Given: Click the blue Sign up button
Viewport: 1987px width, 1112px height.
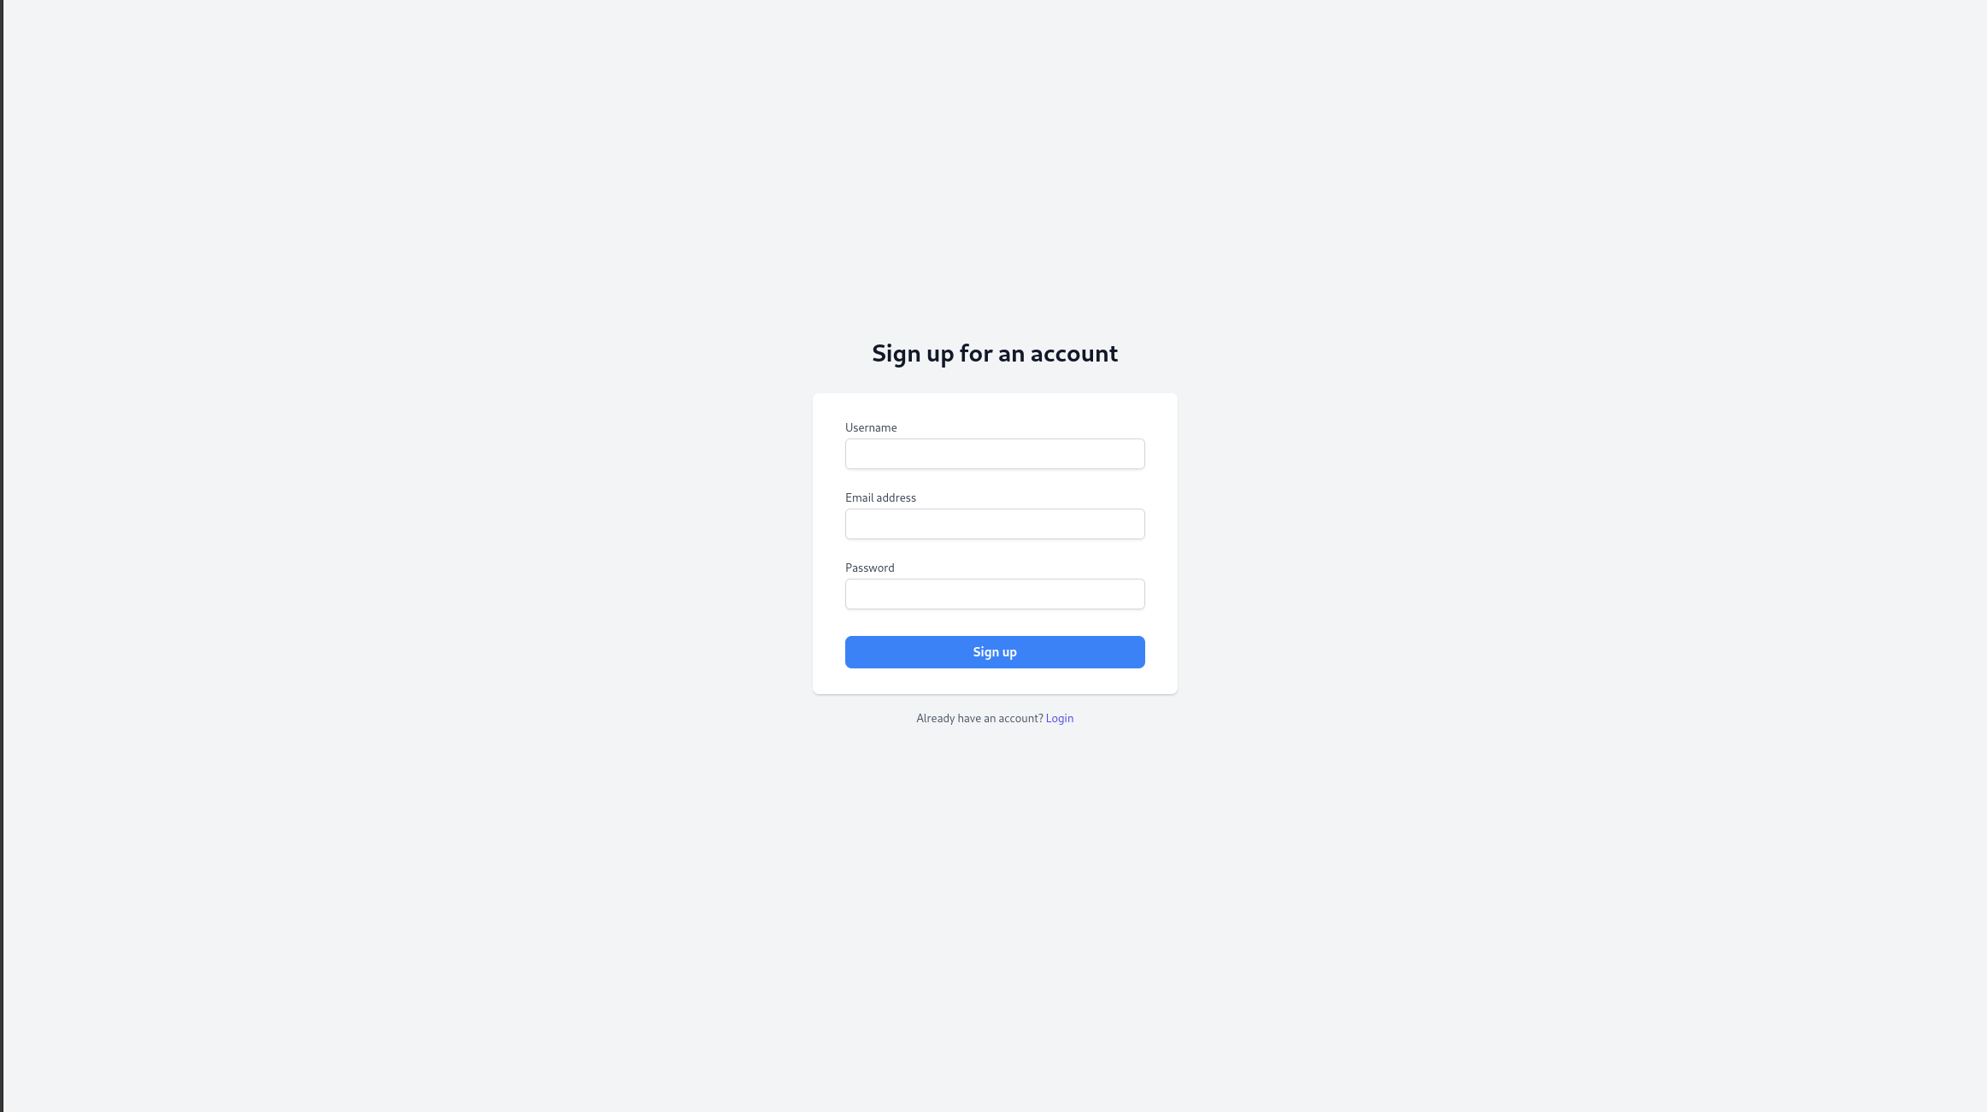Looking at the screenshot, I should coord(995,652).
